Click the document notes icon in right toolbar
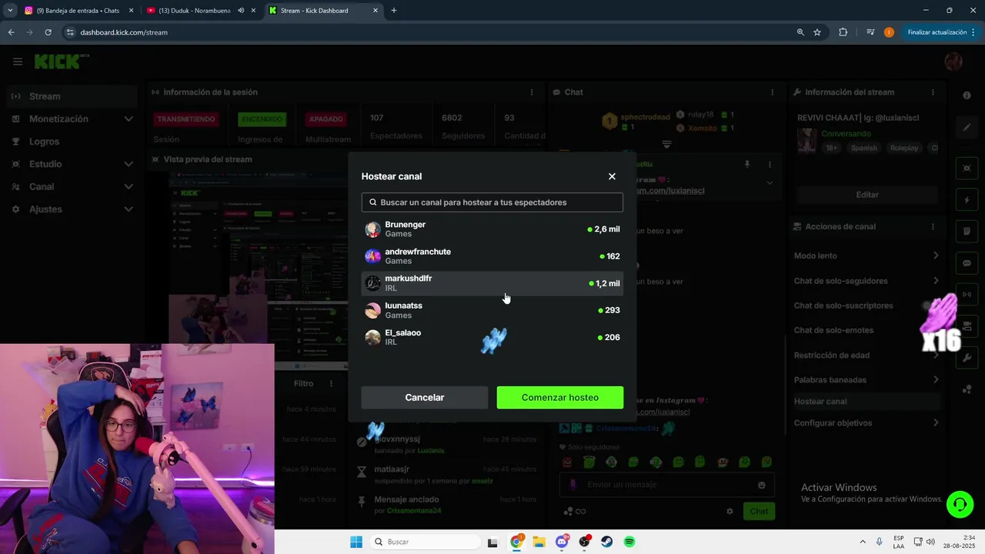Viewport: 985px width, 554px height. [x=967, y=232]
